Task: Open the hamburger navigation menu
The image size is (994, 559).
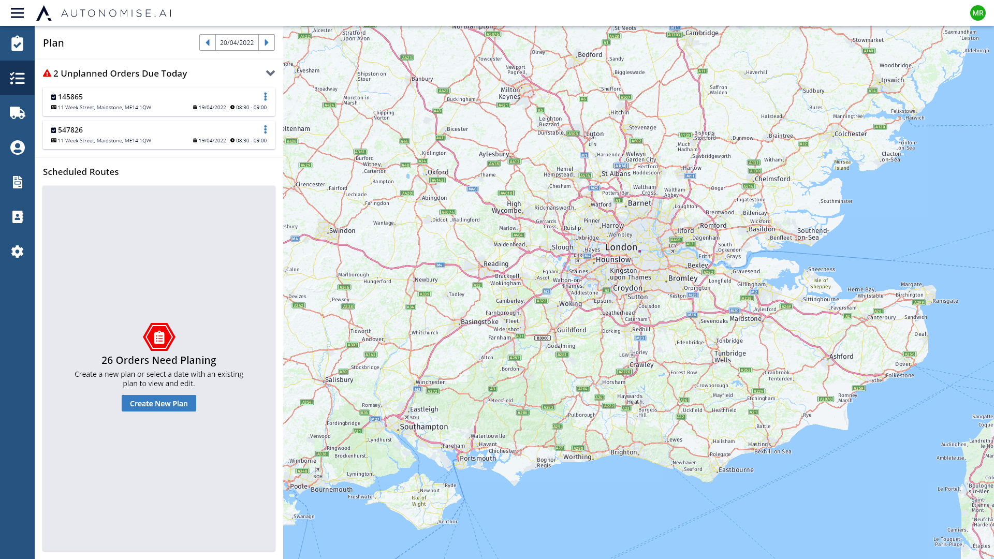Action: (x=17, y=13)
